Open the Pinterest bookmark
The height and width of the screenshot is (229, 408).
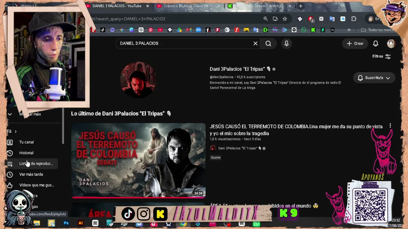[x=150, y=30]
